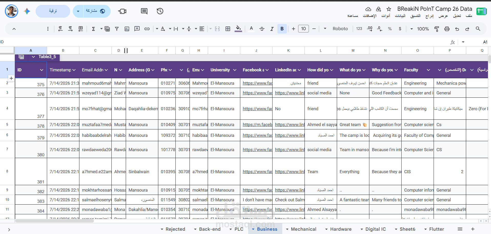Toggle italic formatting button
Screen dimensions: 491x234
pos(272,29)
